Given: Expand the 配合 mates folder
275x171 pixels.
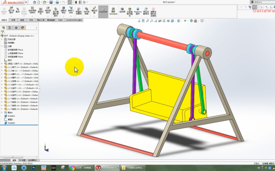Looking at the screenshot, I should [2, 112].
